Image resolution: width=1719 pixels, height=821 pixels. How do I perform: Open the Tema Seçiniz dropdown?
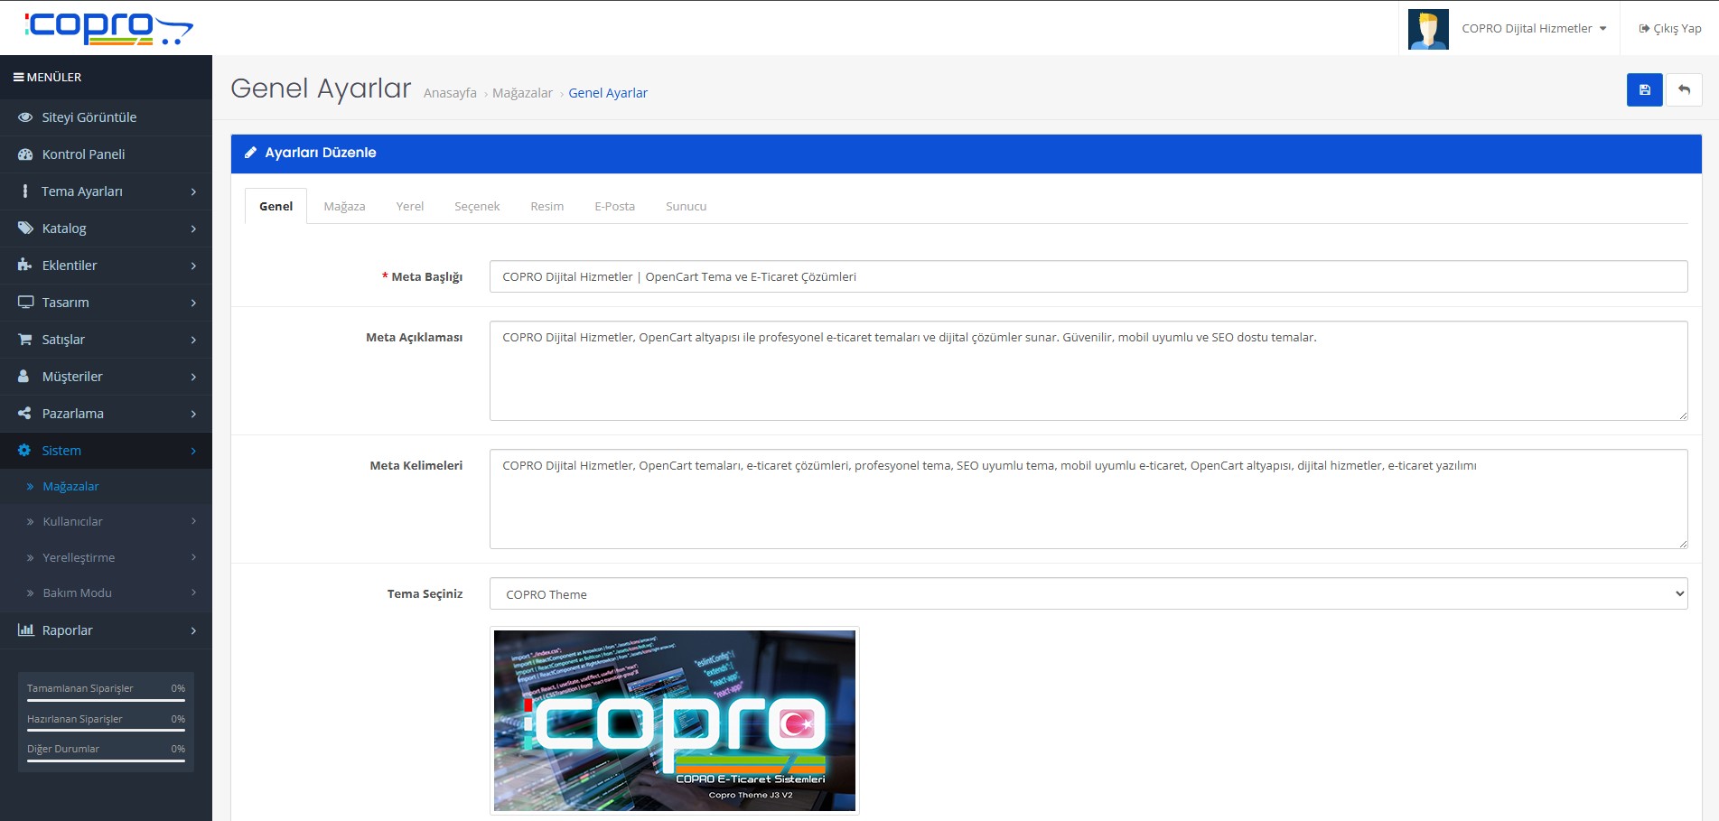1088,594
